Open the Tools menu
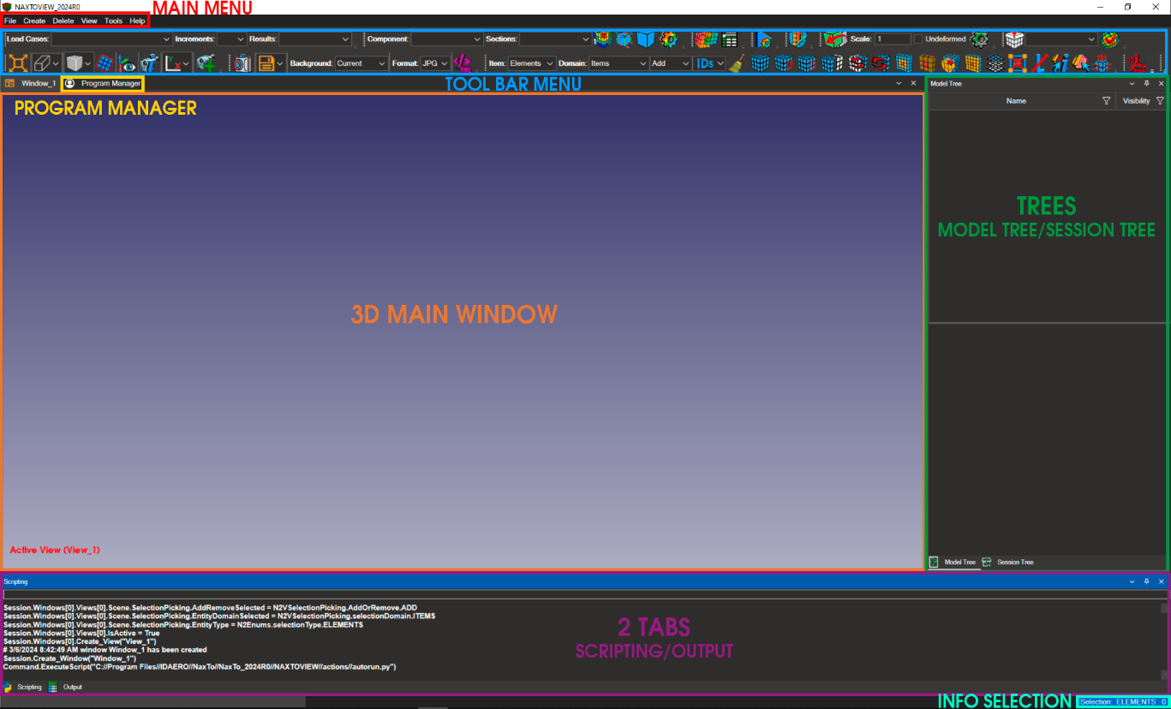Viewport: 1171px width, 709px height. click(x=113, y=21)
